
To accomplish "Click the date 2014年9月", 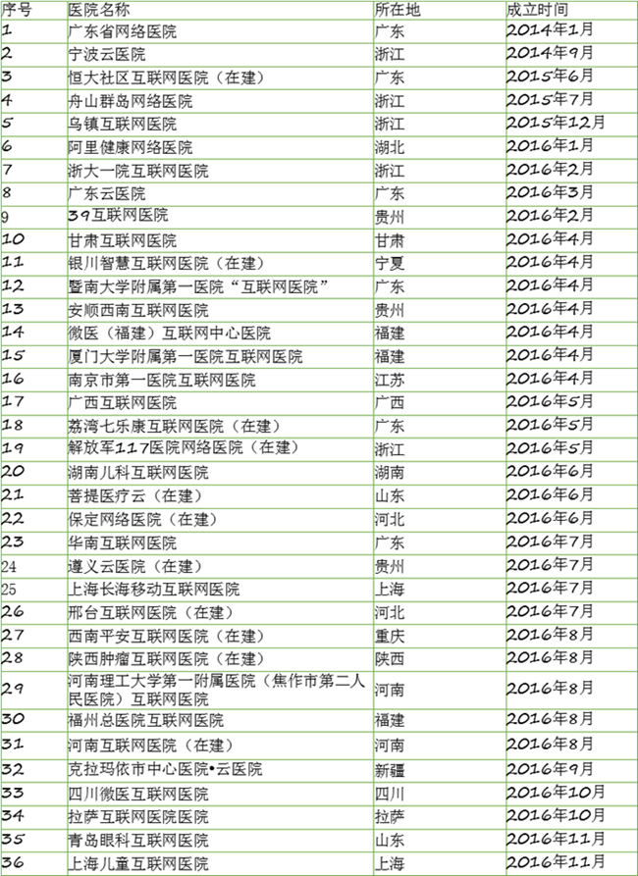I will 550,53.
